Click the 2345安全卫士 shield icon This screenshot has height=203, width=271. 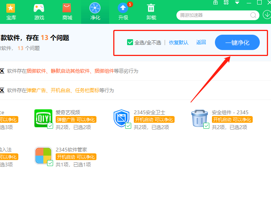pos(121,118)
